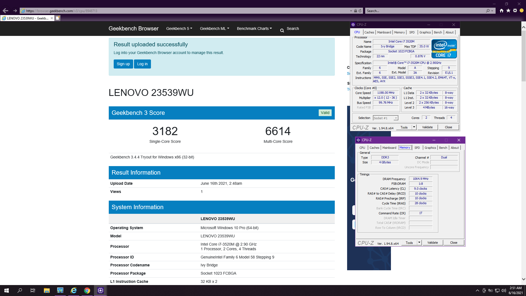
Task: Click the Valid badge on Geekbench score
Action: click(x=325, y=113)
